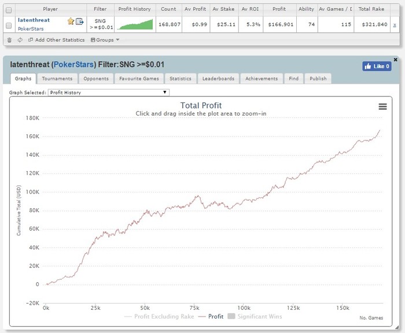Click the Filter column header
Image resolution: width=405 pixels, height=333 pixels.
point(100,9)
